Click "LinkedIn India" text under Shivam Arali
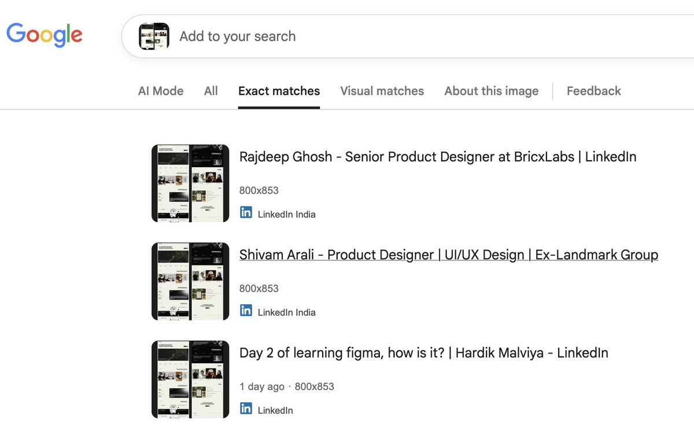 [287, 312]
